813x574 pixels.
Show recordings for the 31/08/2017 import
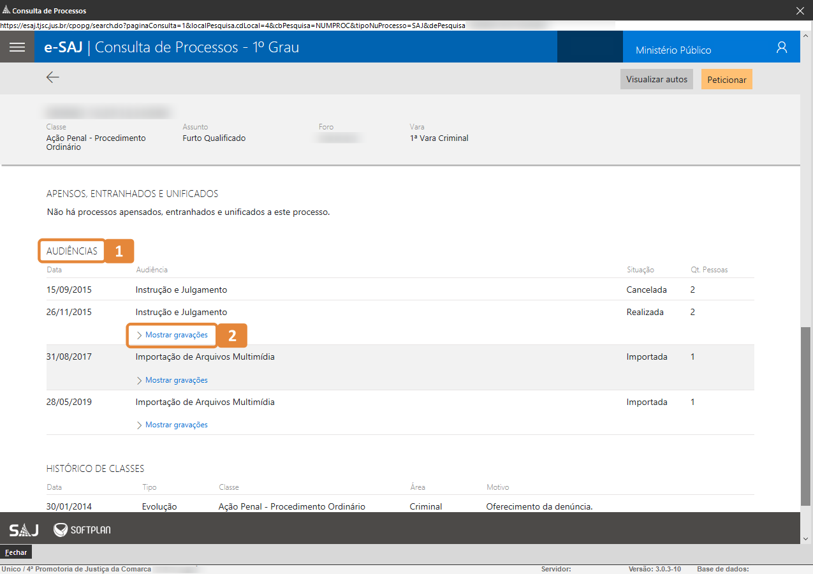(176, 380)
